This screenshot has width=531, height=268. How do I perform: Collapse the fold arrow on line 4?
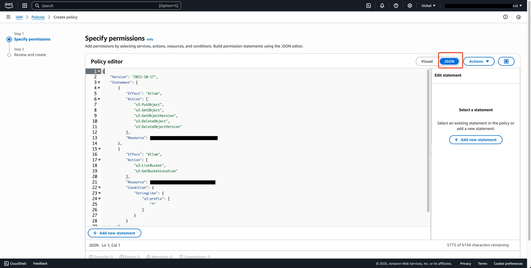tap(99, 88)
